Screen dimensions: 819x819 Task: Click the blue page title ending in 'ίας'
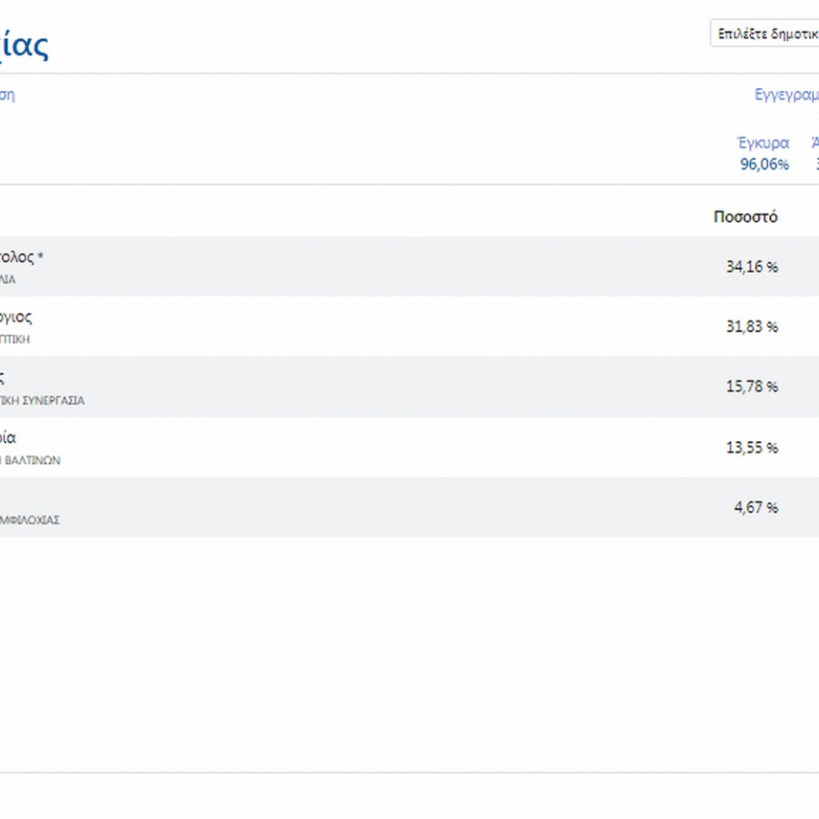click(24, 45)
